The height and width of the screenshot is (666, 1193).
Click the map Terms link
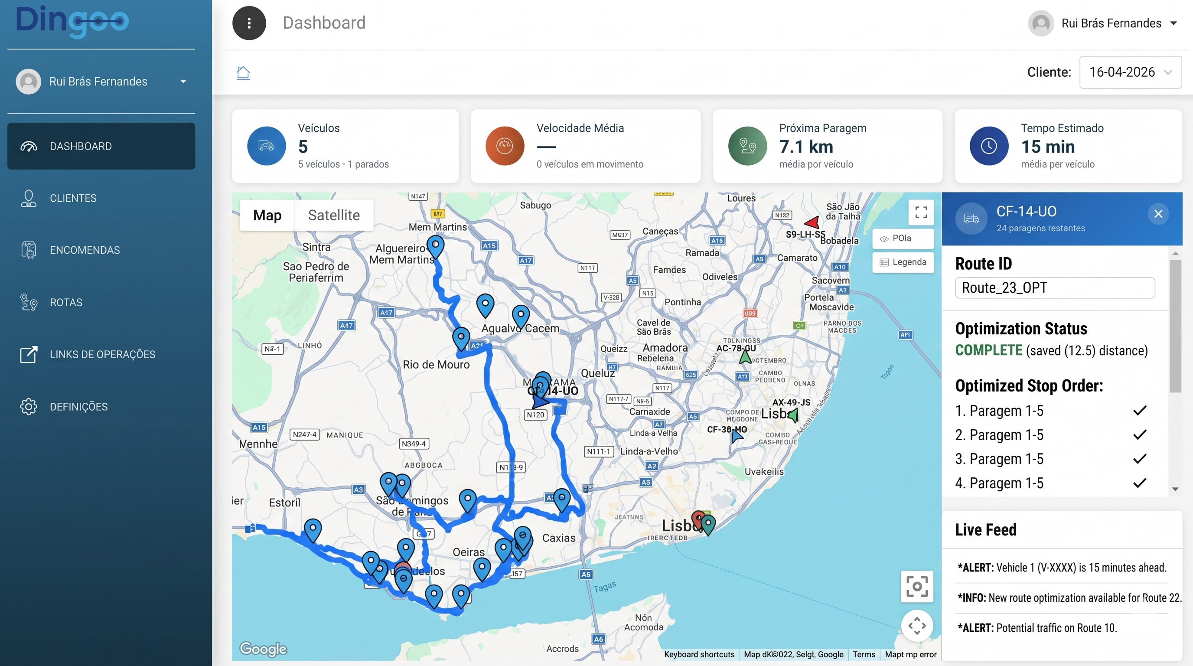click(864, 654)
